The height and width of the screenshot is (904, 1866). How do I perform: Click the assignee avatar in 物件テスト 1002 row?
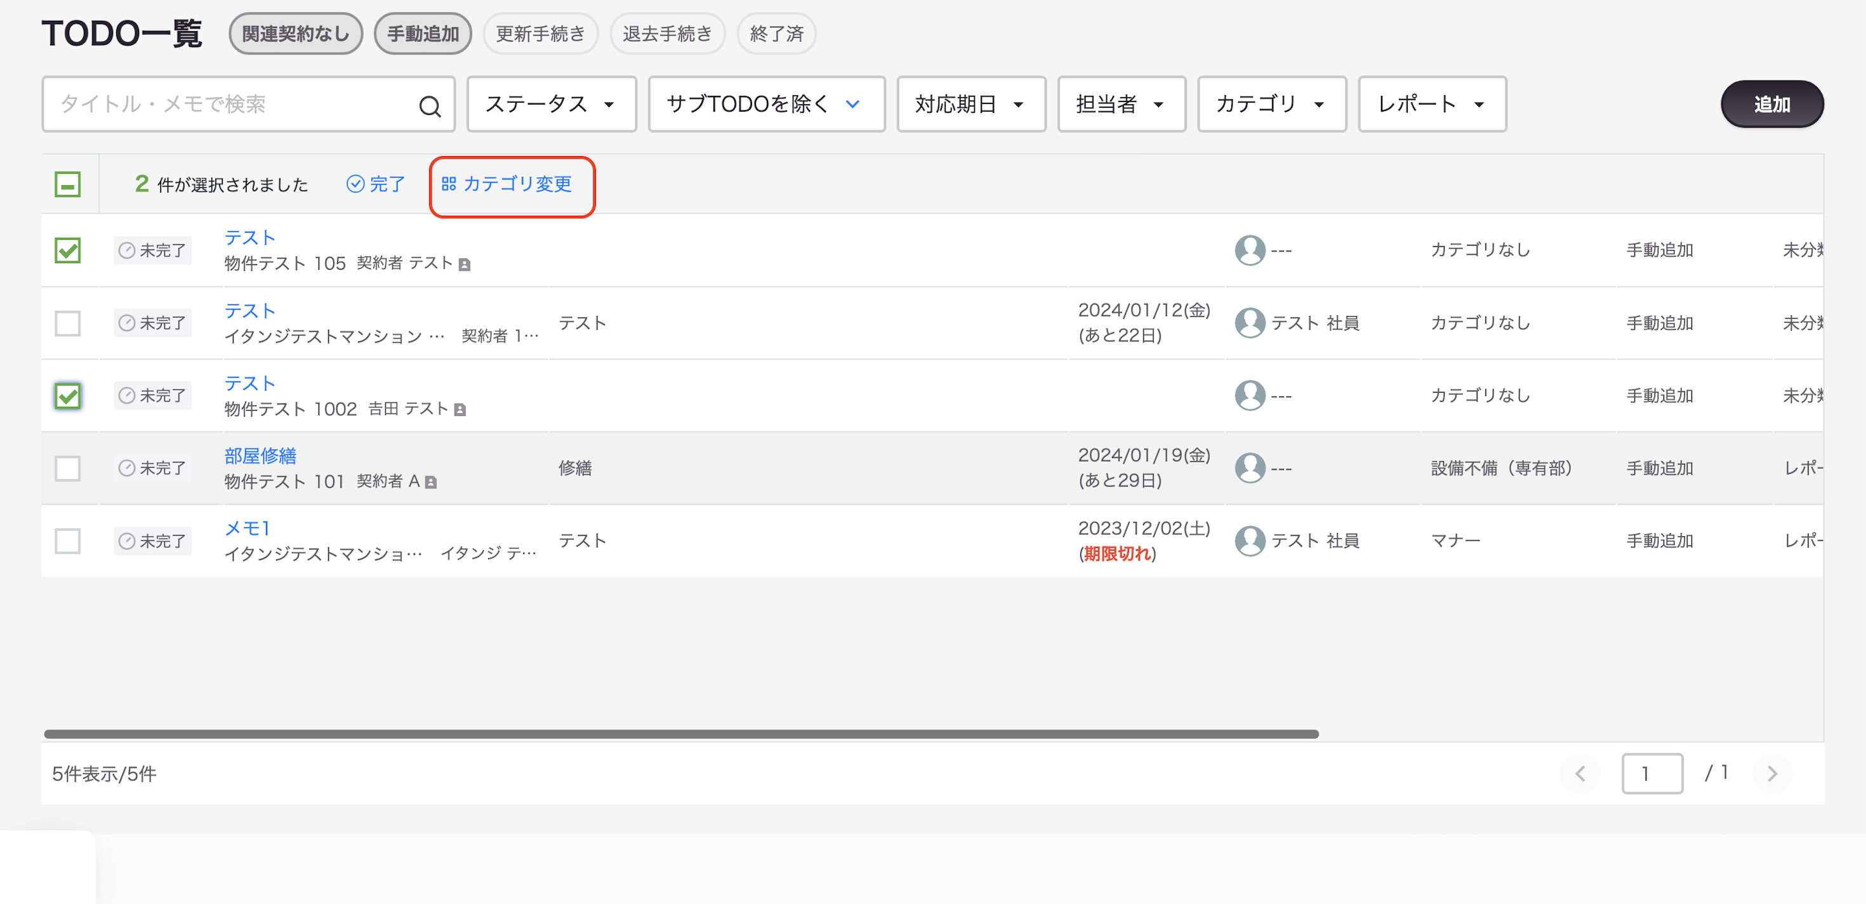coord(1250,395)
